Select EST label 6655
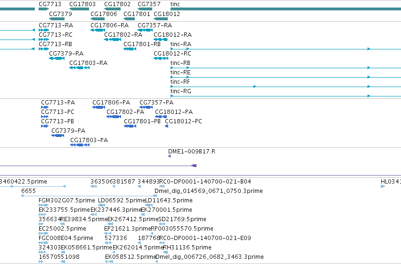 (x=29, y=191)
